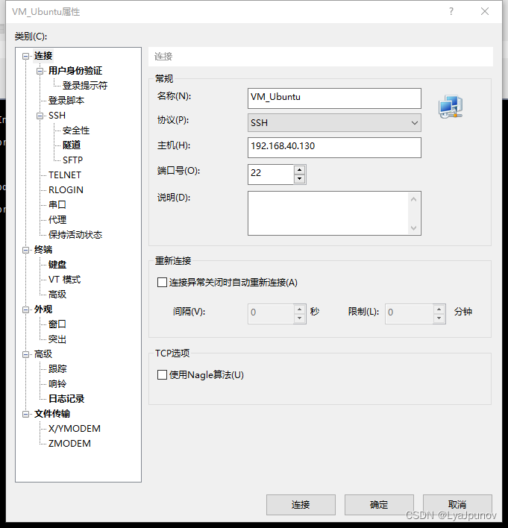Image resolution: width=508 pixels, height=528 pixels.
Task: Select 外观 tree item
Action: pos(43,309)
